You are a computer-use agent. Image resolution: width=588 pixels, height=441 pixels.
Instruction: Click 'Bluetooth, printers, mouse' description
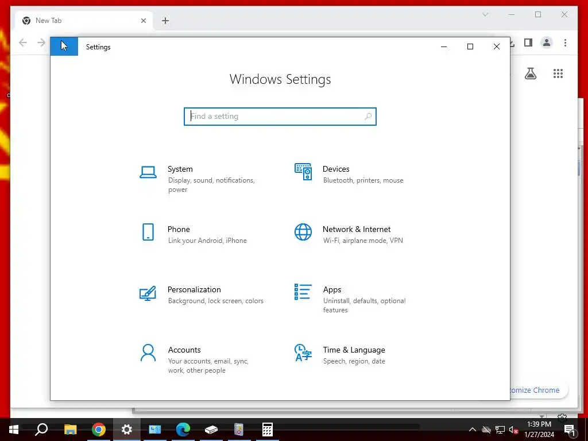click(x=363, y=180)
